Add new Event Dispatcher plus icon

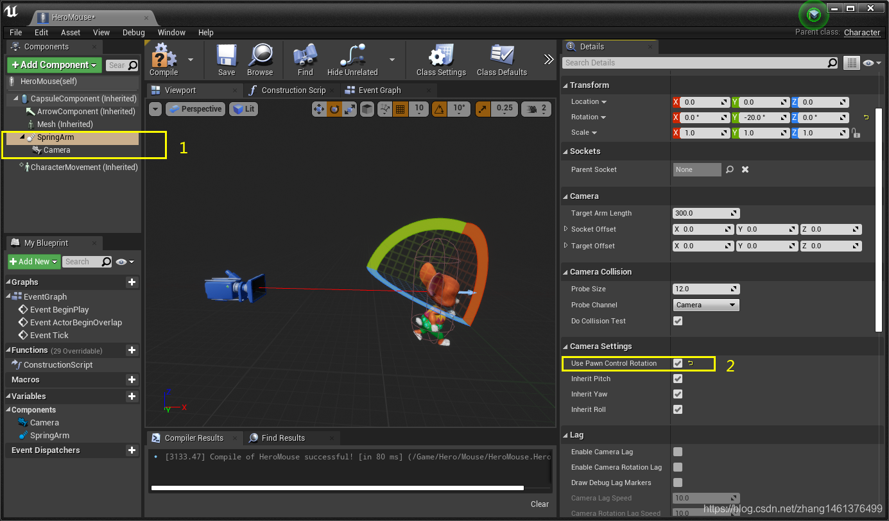click(132, 450)
